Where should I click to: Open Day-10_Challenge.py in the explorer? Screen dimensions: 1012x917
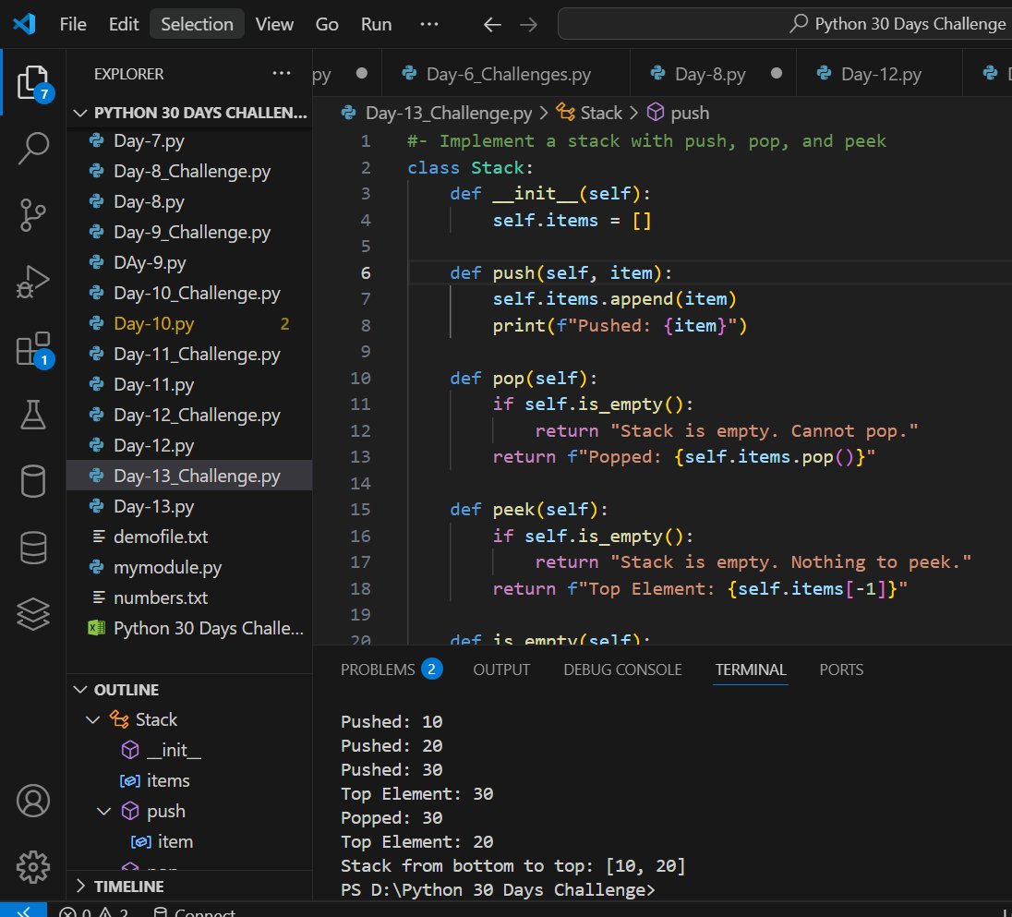(190, 293)
